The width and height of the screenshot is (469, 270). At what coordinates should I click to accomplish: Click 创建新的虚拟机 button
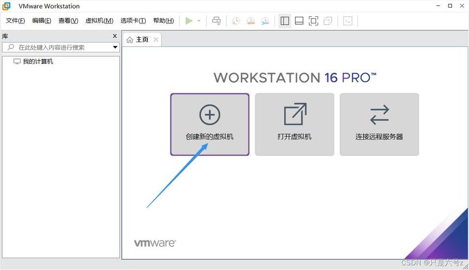210,124
